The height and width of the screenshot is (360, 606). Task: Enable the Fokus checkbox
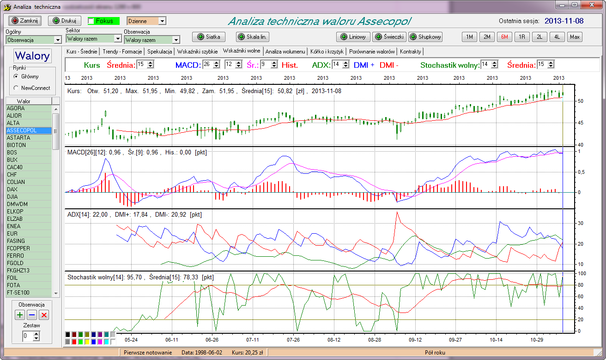(91, 21)
